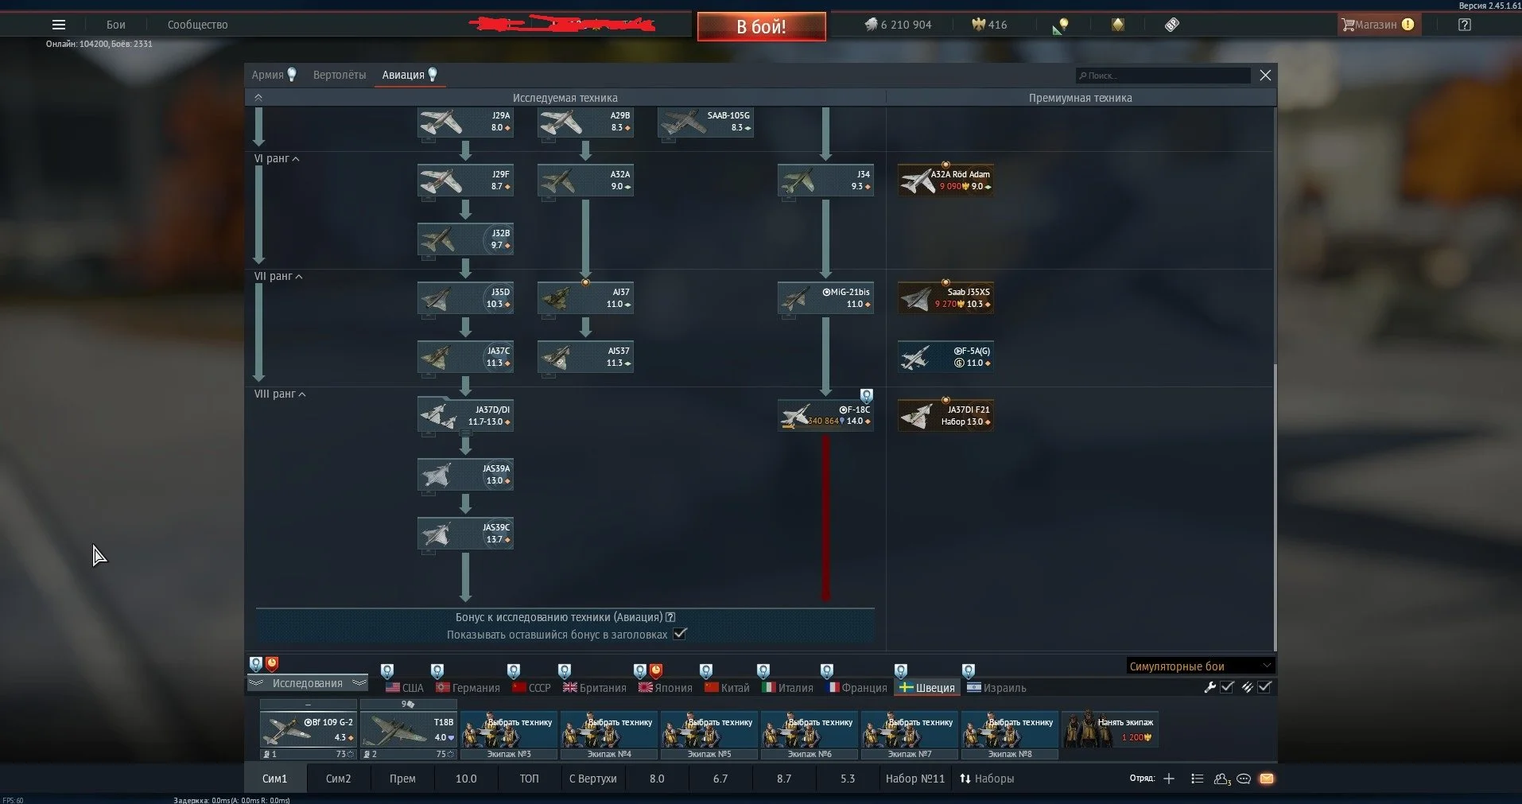Click the wrench icon beside the country tabs
This screenshot has height=804, width=1522.
pos(1210,687)
